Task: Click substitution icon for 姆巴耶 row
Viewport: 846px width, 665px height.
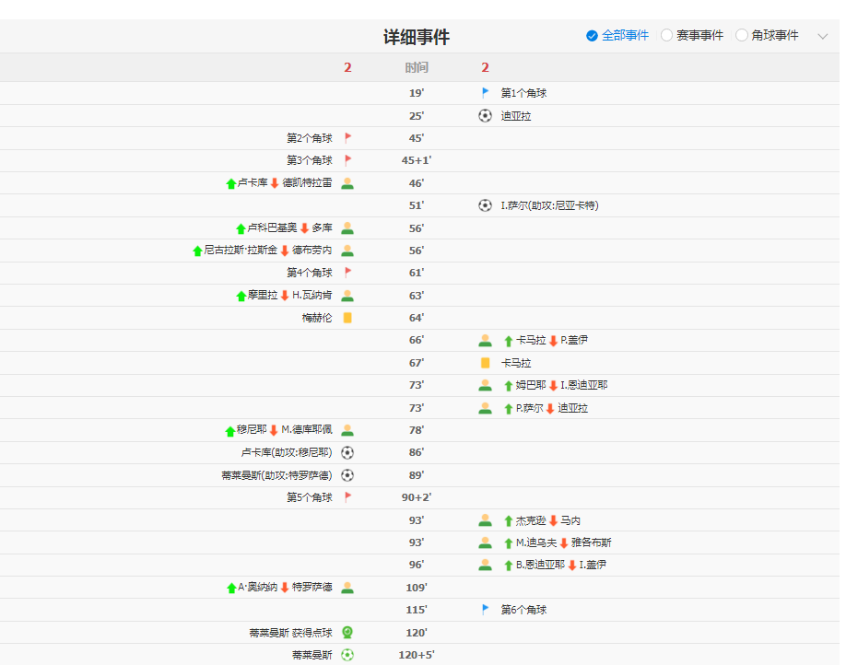Action: [x=485, y=385]
